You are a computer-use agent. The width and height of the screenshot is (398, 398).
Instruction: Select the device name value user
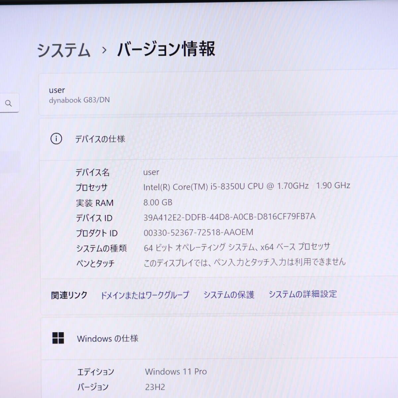pyautogui.click(x=151, y=172)
